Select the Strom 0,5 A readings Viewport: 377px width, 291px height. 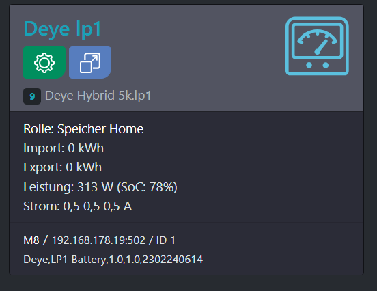77,206
